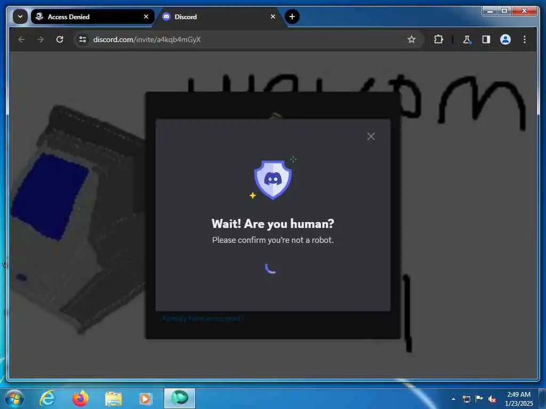
Task: Open the Chrome profile avatar
Action: click(x=505, y=39)
